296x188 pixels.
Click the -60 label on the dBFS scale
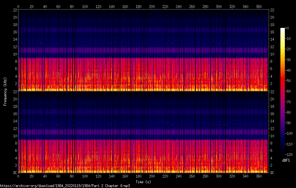[x=289, y=91]
